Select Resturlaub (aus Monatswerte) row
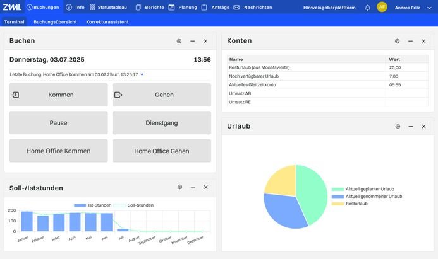This screenshot has width=438, height=259. pos(327,67)
